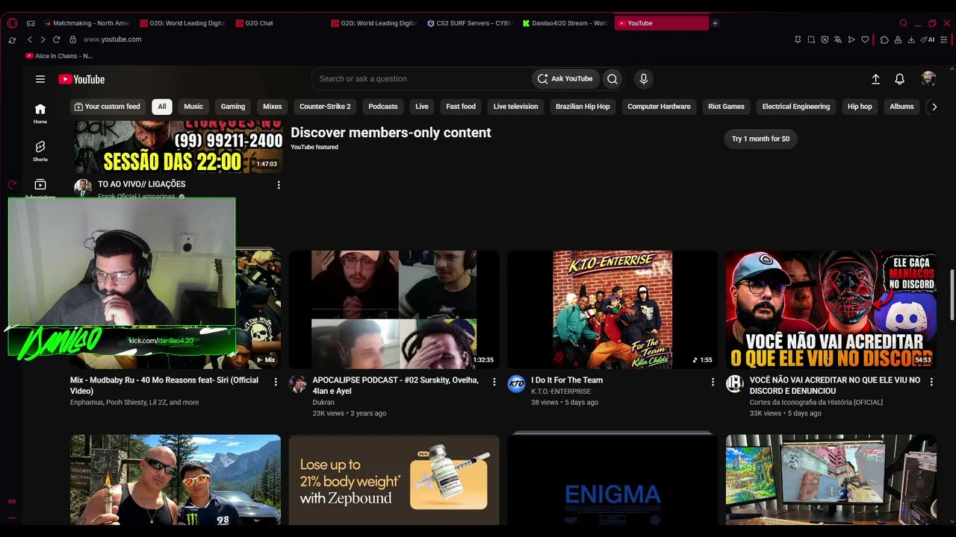Select the Computer Hardware chip

[x=659, y=107]
